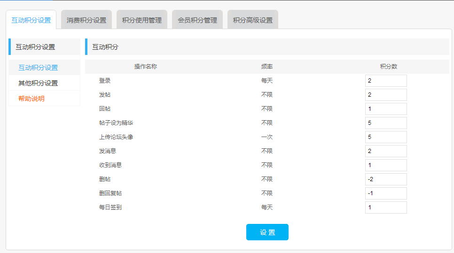This screenshot has width=454, height=253.
Task: Select the 会员积分管理 tab
Action: (x=197, y=20)
